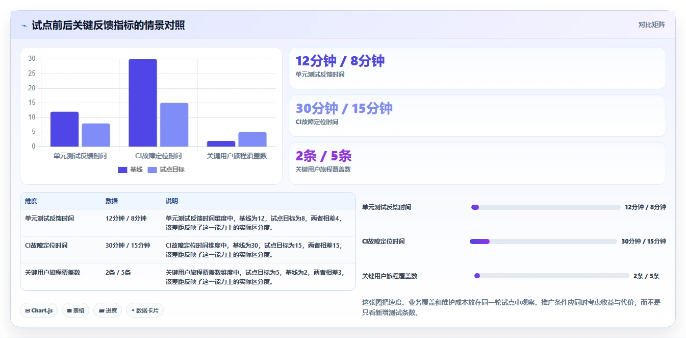Click the 试点目标 bar for 单元测试反馈时间
Viewport: 686px width, 338px height.
point(96,135)
